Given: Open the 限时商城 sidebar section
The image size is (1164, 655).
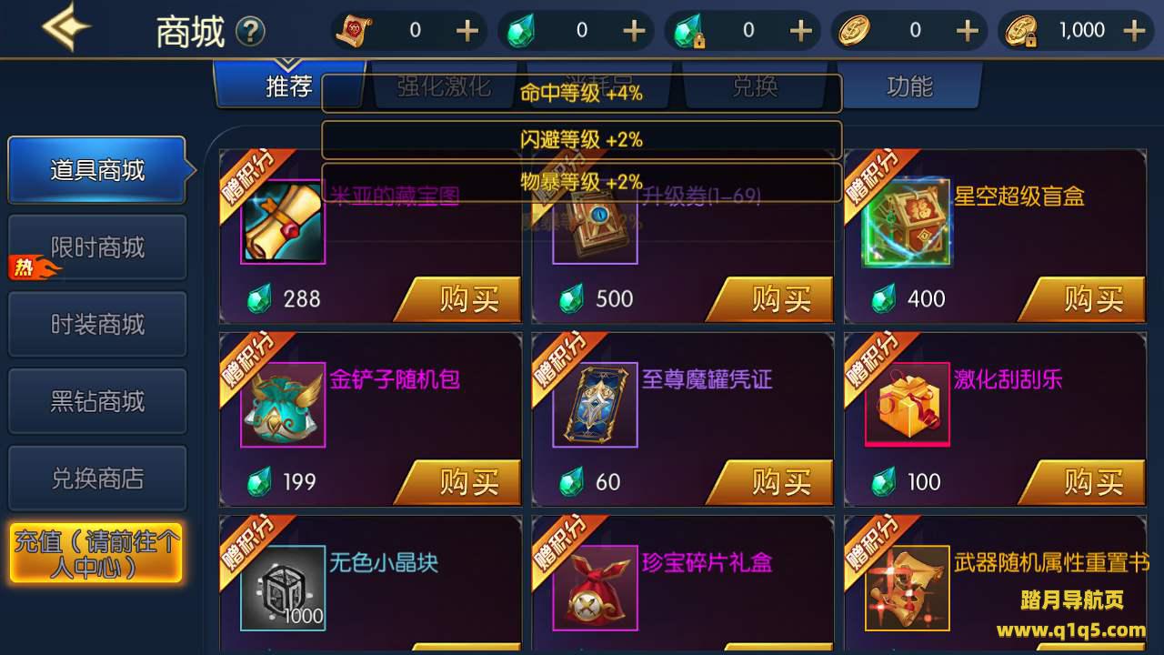Looking at the screenshot, I should click(97, 247).
